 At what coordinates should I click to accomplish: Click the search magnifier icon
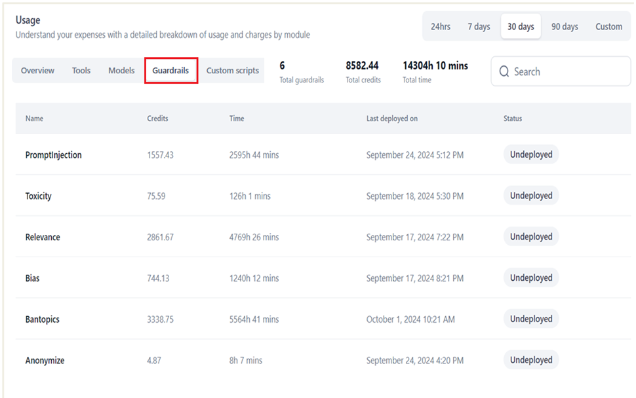[x=504, y=71]
